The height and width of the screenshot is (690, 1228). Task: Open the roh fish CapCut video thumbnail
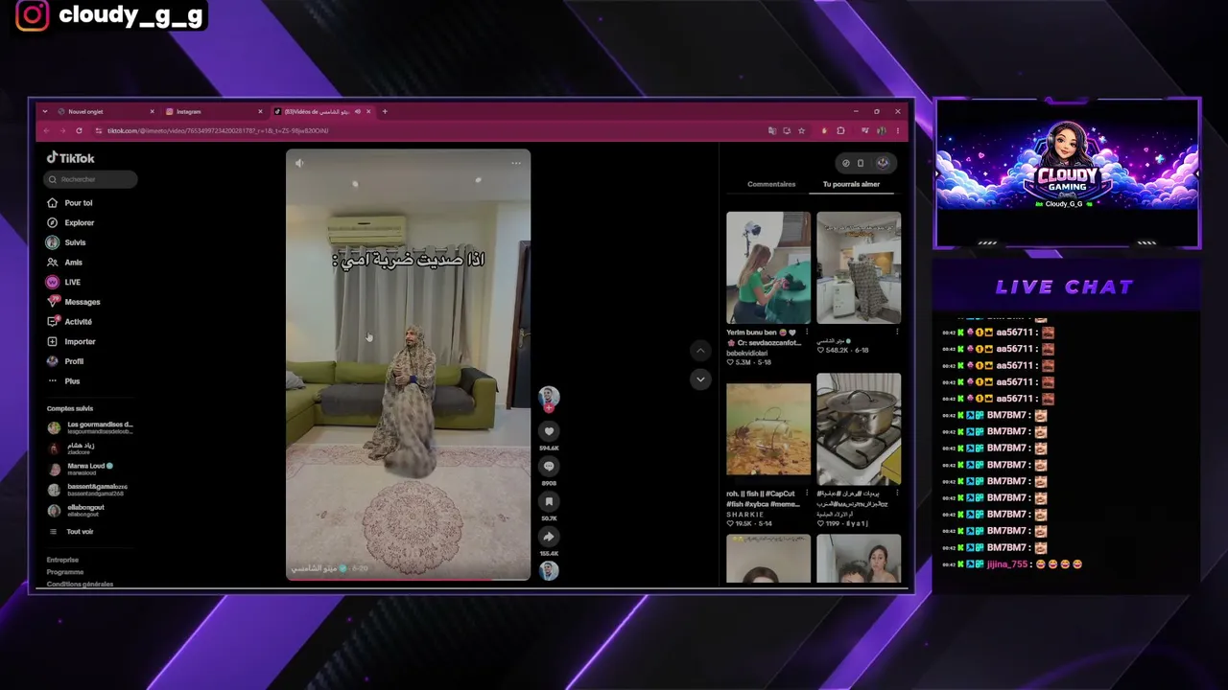click(768, 430)
